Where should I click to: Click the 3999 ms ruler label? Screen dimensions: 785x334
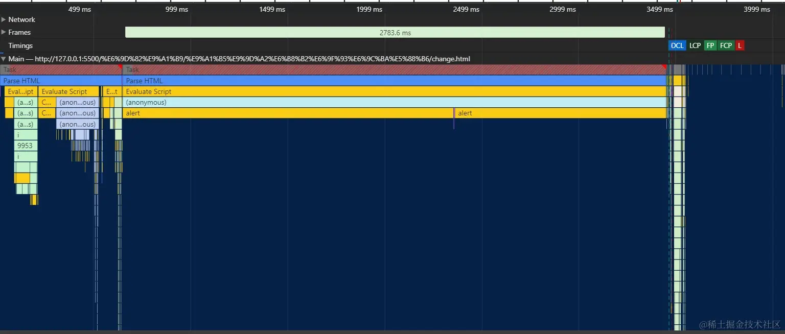tap(757, 9)
